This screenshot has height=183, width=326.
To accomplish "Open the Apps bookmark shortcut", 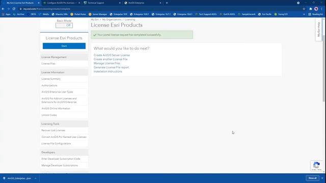I will tap(6, 14).
